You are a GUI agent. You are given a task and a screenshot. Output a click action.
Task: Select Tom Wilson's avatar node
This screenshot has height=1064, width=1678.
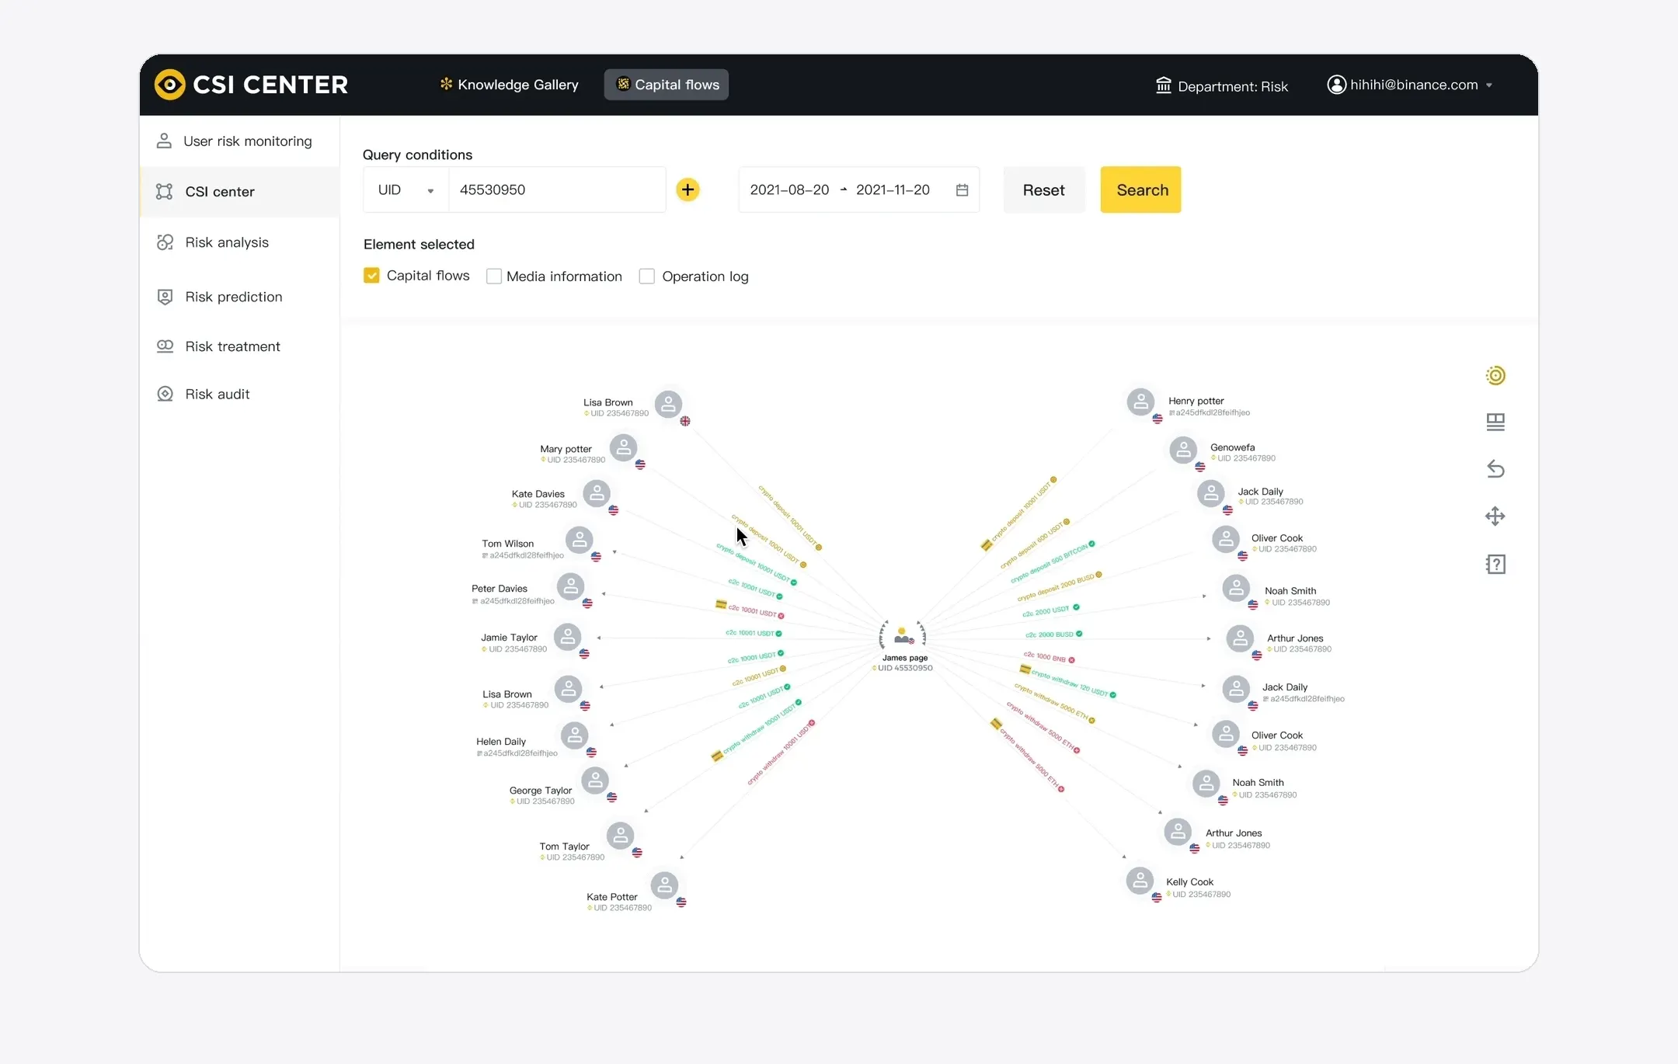tap(579, 540)
